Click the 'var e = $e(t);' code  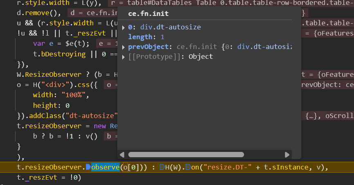(61, 44)
